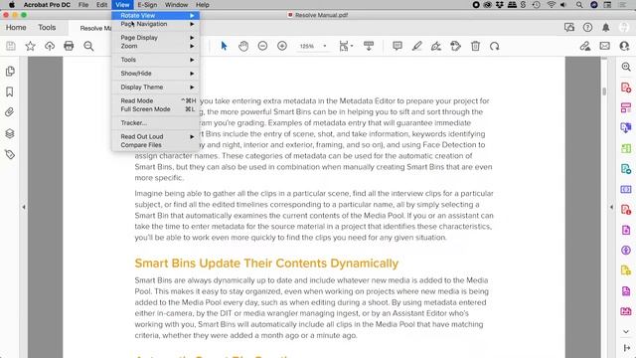Open the fit page options dropdown
Screen dimensions: 636x358
(x=346, y=46)
